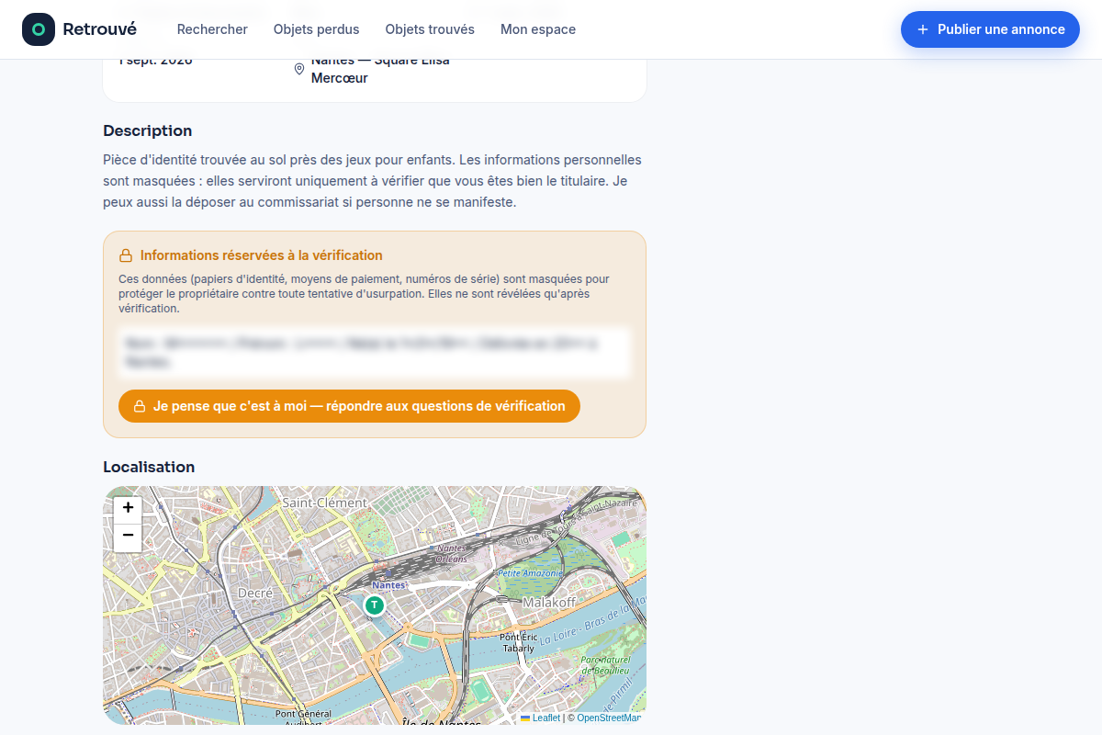The width and height of the screenshot is (1102, 735).
Task: Click the Retrouvé brand name
Action: pyautogui.click(x=99, y=29)
